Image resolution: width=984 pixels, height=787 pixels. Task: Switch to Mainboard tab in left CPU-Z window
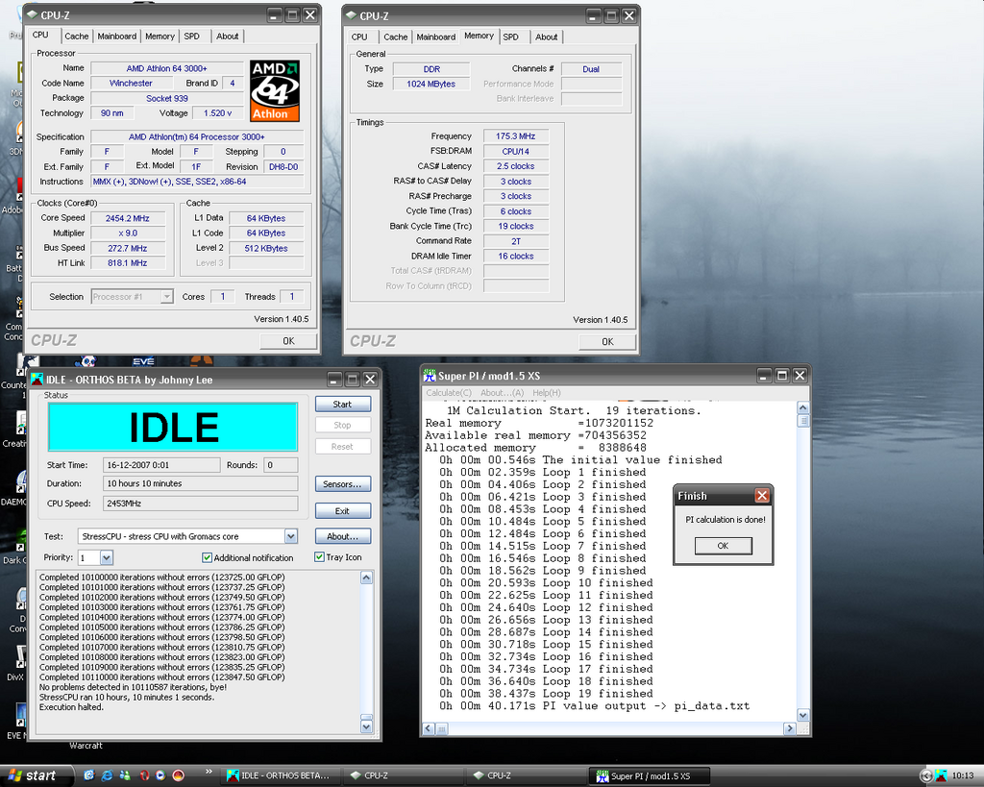116,37
